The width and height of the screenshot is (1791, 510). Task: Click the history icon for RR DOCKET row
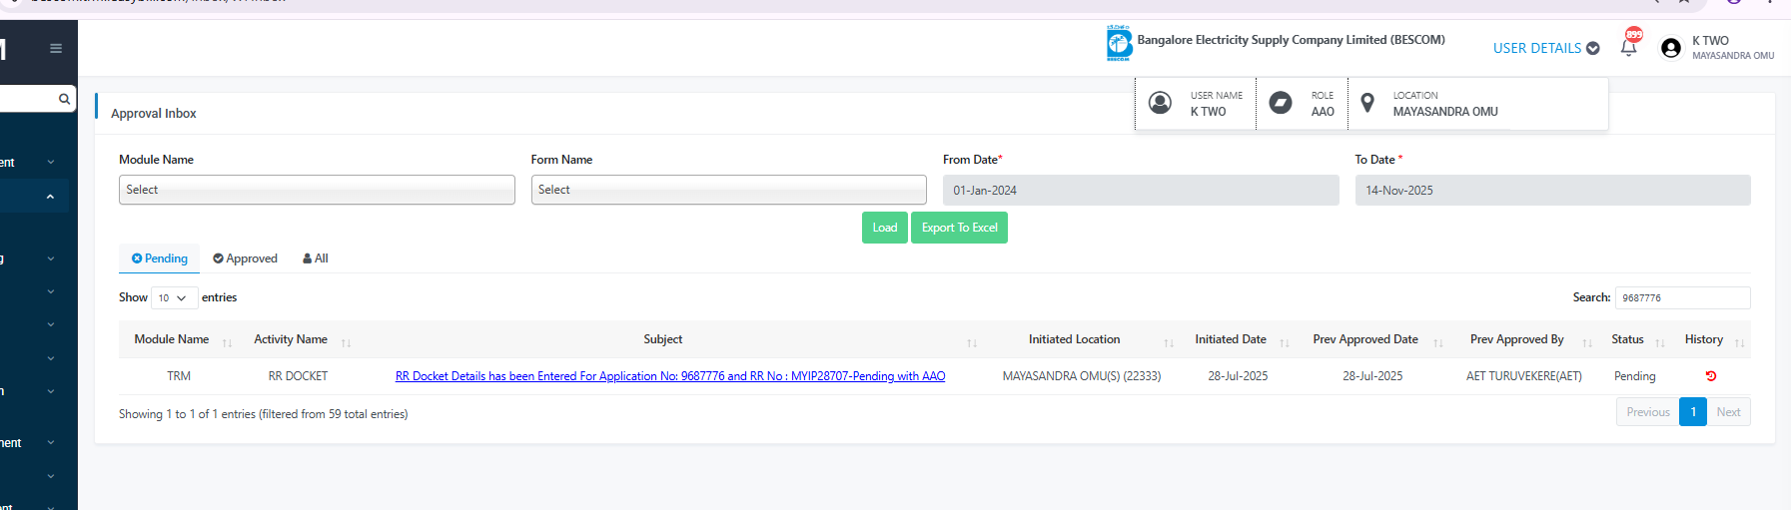click(x=1711, y=376)
